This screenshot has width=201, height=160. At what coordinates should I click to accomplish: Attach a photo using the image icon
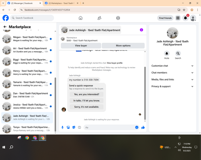[x=68, y=127]
